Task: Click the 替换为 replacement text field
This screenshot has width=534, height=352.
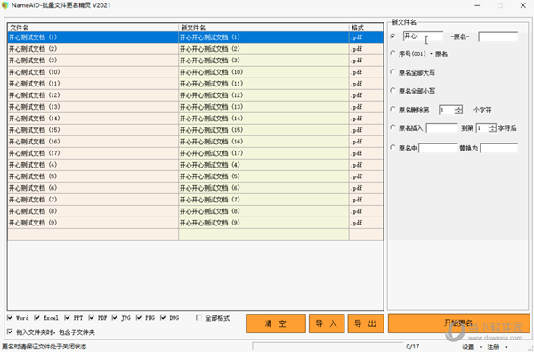Action: (499, 148)
